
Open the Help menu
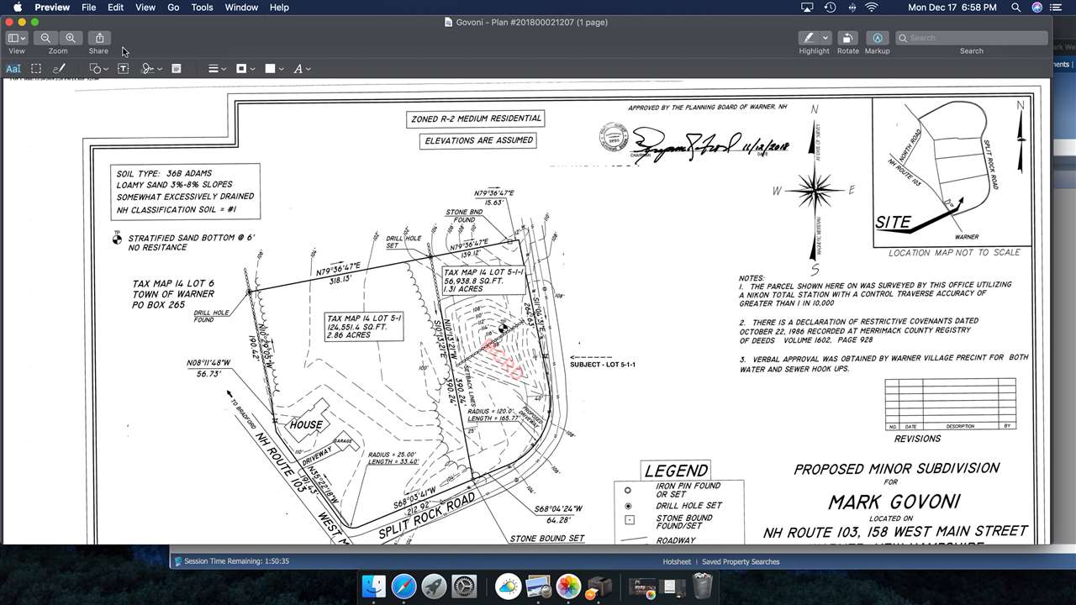tap(279, 8)
